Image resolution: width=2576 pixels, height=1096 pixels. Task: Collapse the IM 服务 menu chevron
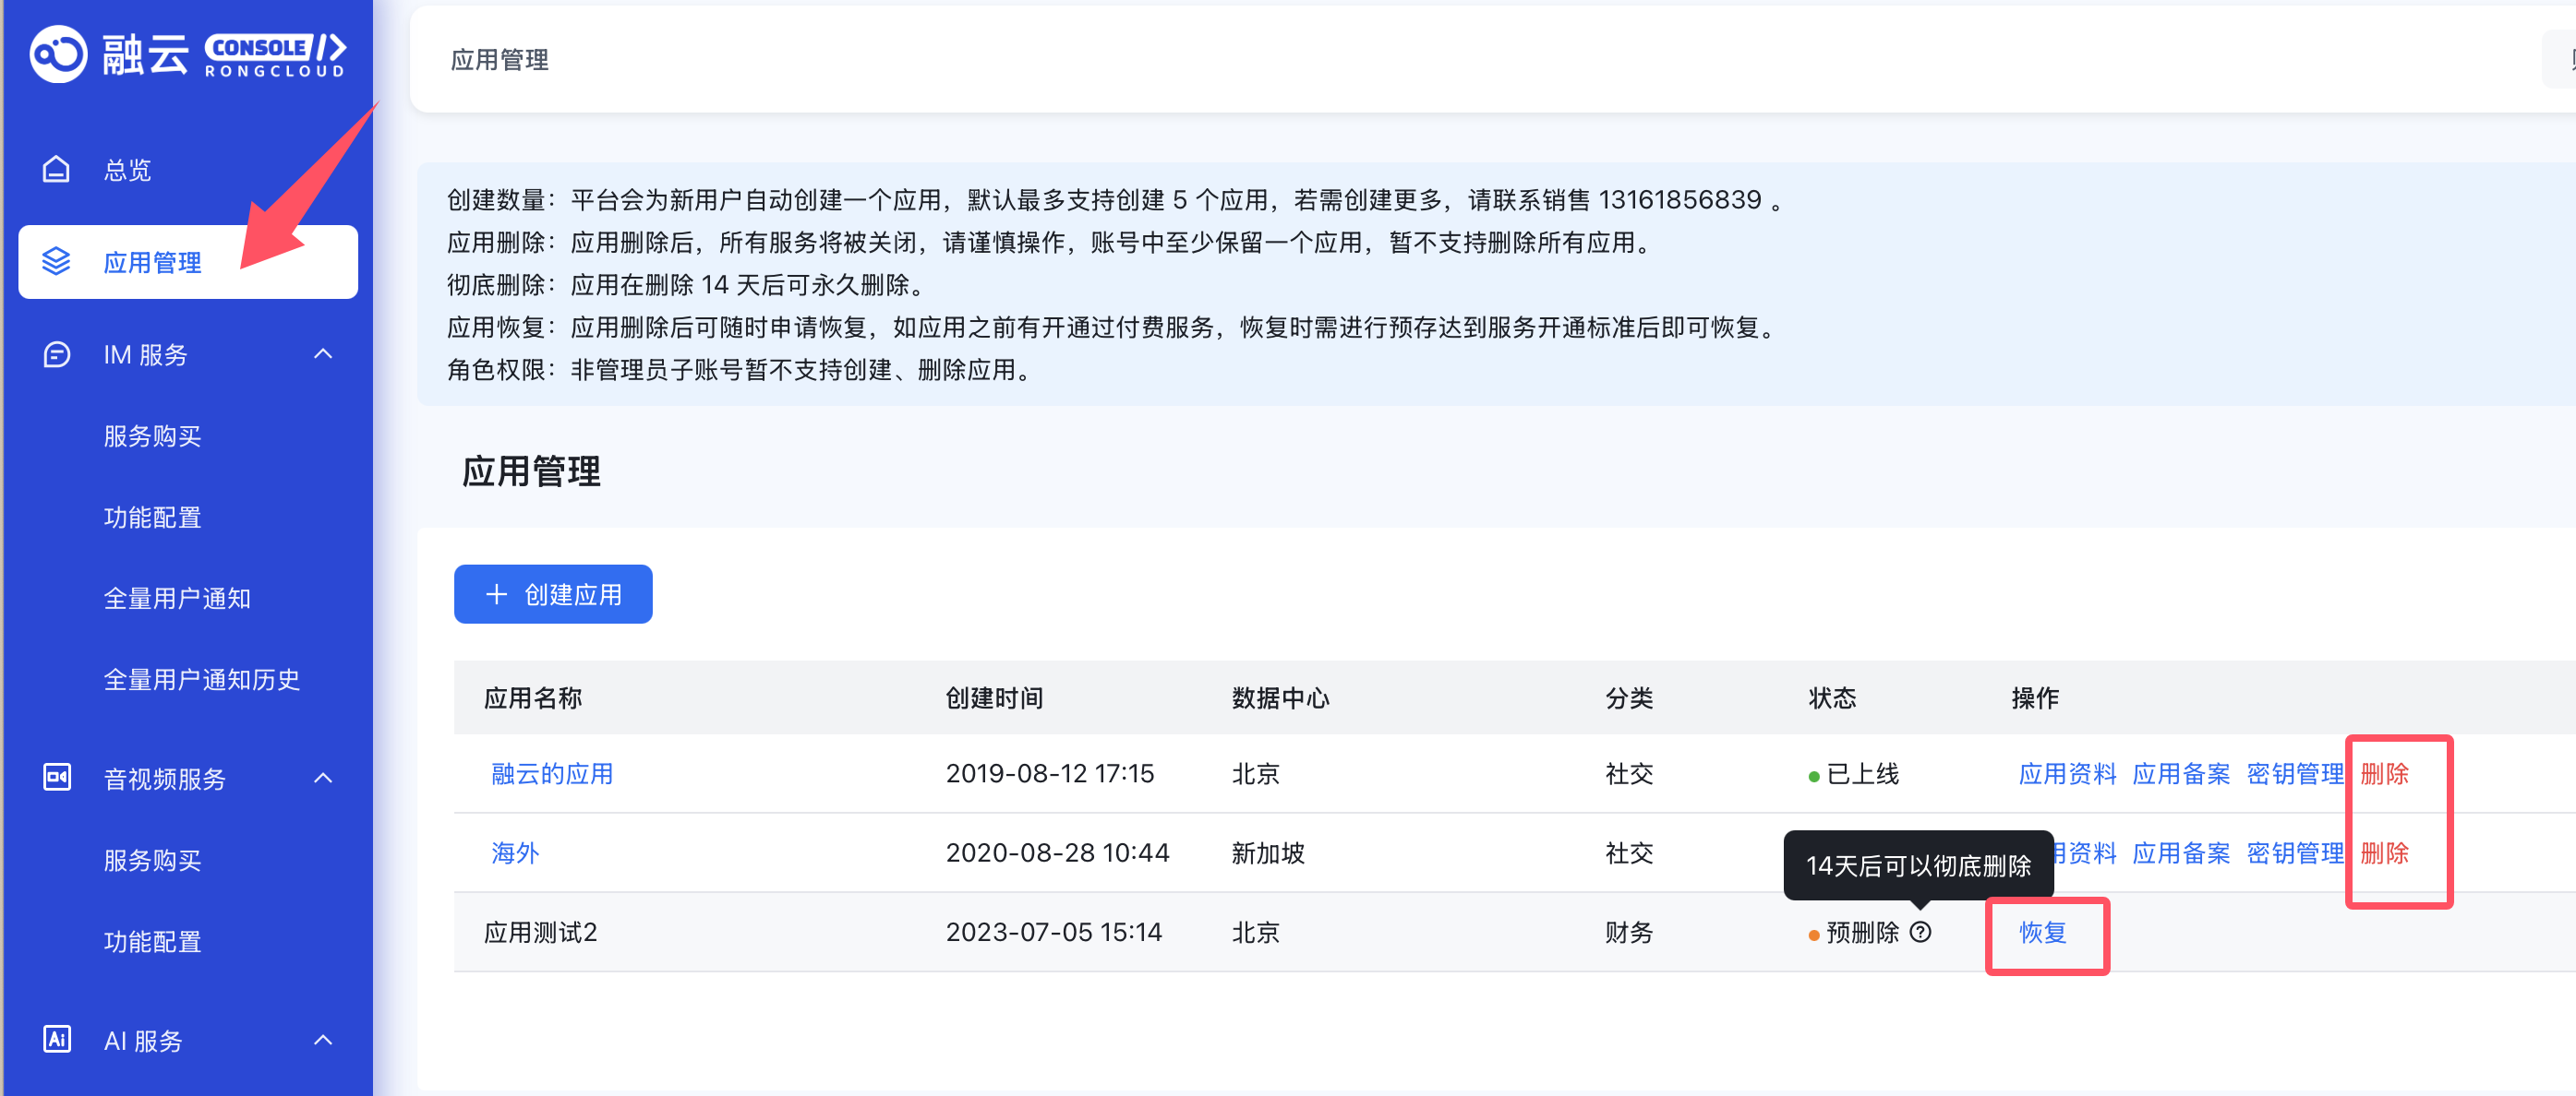[x=323, y=354]
